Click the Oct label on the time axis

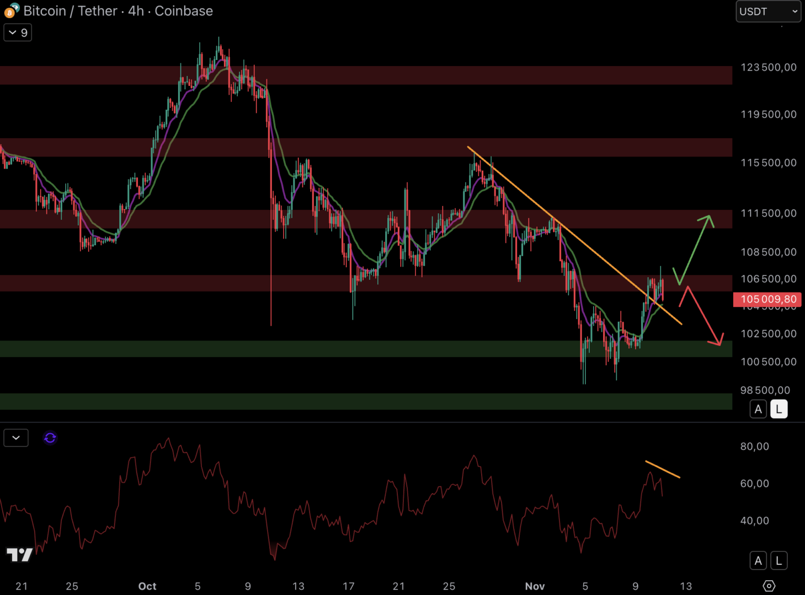click(147, 586)
